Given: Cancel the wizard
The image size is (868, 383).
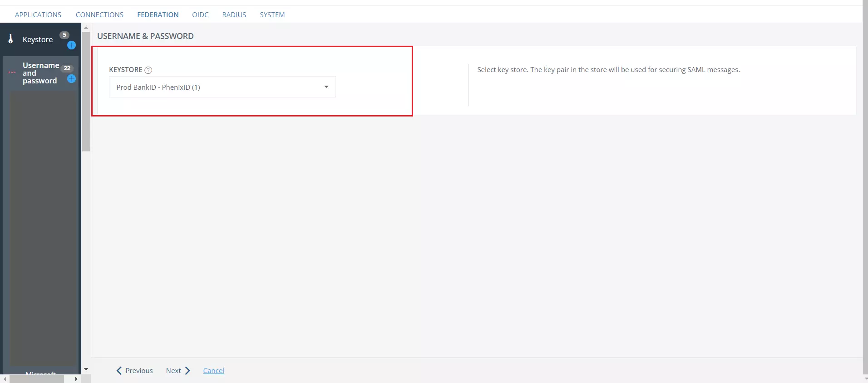Looking at the screenshot, I should pos(213,370).
